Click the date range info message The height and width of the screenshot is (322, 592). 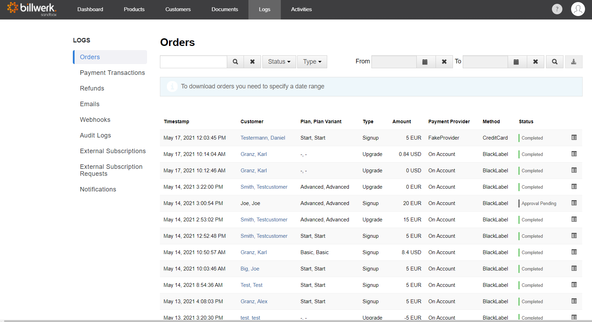371,87
